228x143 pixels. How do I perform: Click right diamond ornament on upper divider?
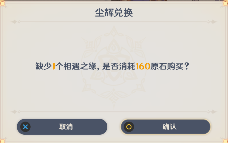coord(213,22)
